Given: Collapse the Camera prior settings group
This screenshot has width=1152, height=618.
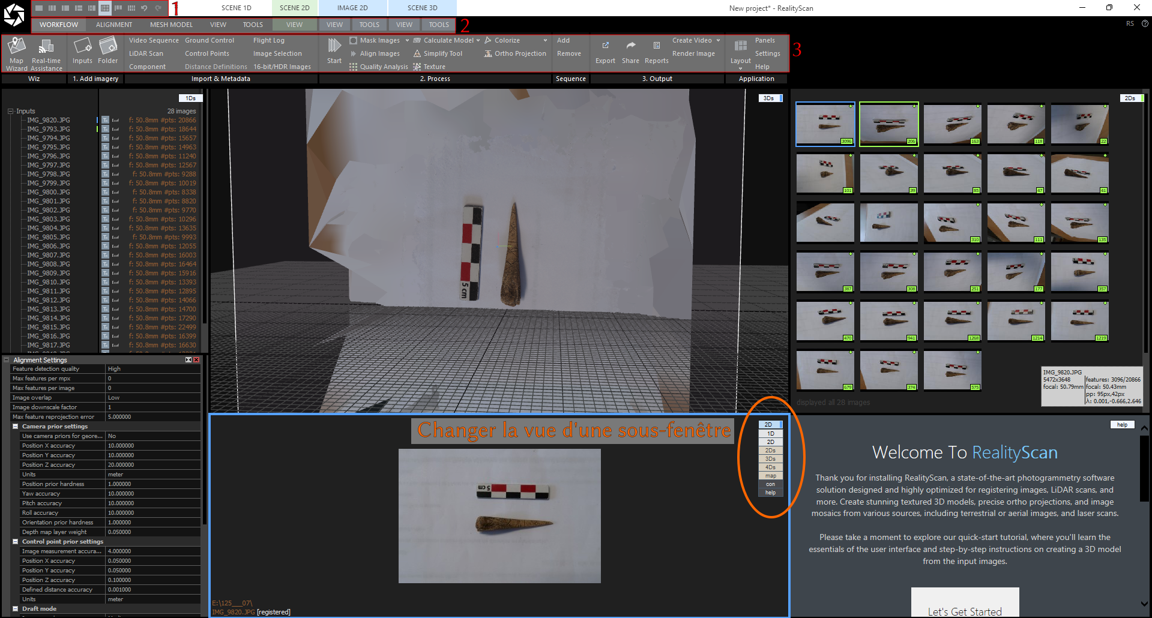Looking at the screenshot, I should point(16,427).
